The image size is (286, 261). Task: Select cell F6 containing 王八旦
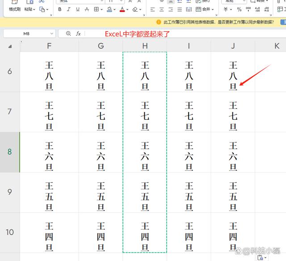point(49,72)
